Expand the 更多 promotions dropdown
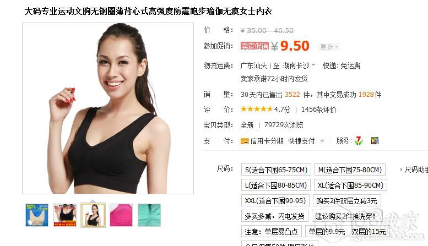Viewport: 428px width, 246px height. pos(329,47)
